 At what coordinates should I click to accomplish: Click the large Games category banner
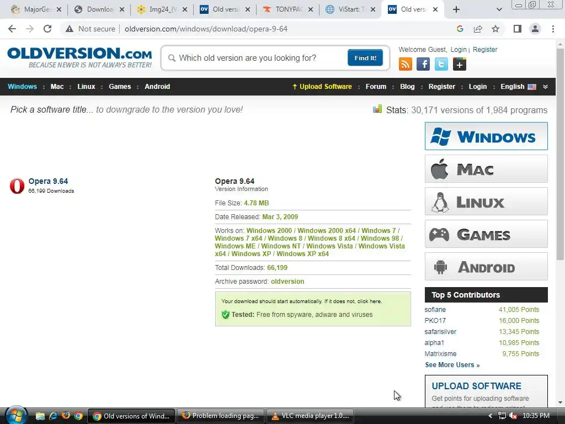coord(486,234)
